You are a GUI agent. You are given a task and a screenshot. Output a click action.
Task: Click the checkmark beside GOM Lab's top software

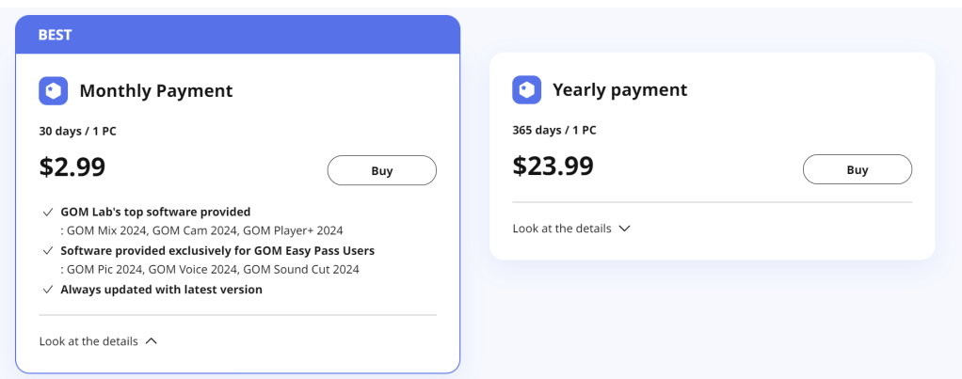click(x=47, y=212)
